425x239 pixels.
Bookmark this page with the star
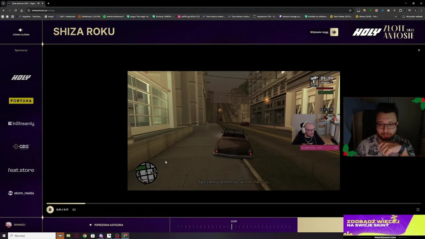(x=350, y=10)
